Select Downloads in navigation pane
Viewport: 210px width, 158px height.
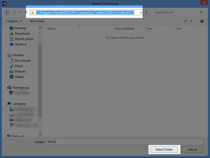pos(22,34)
